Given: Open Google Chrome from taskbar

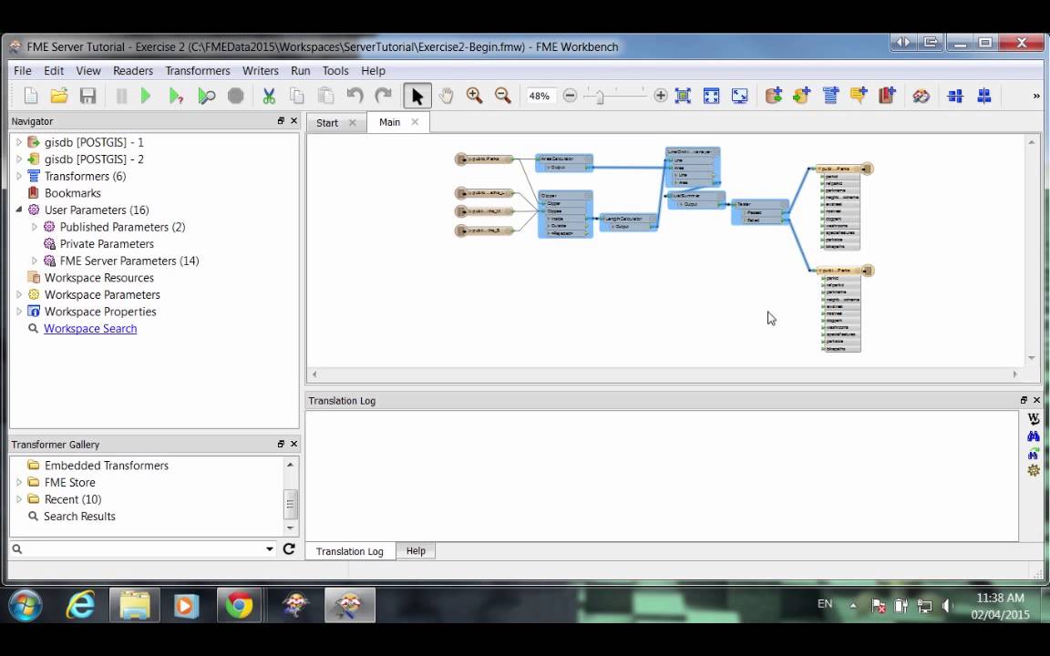Looking at the screenshot, I should (239, 605).
